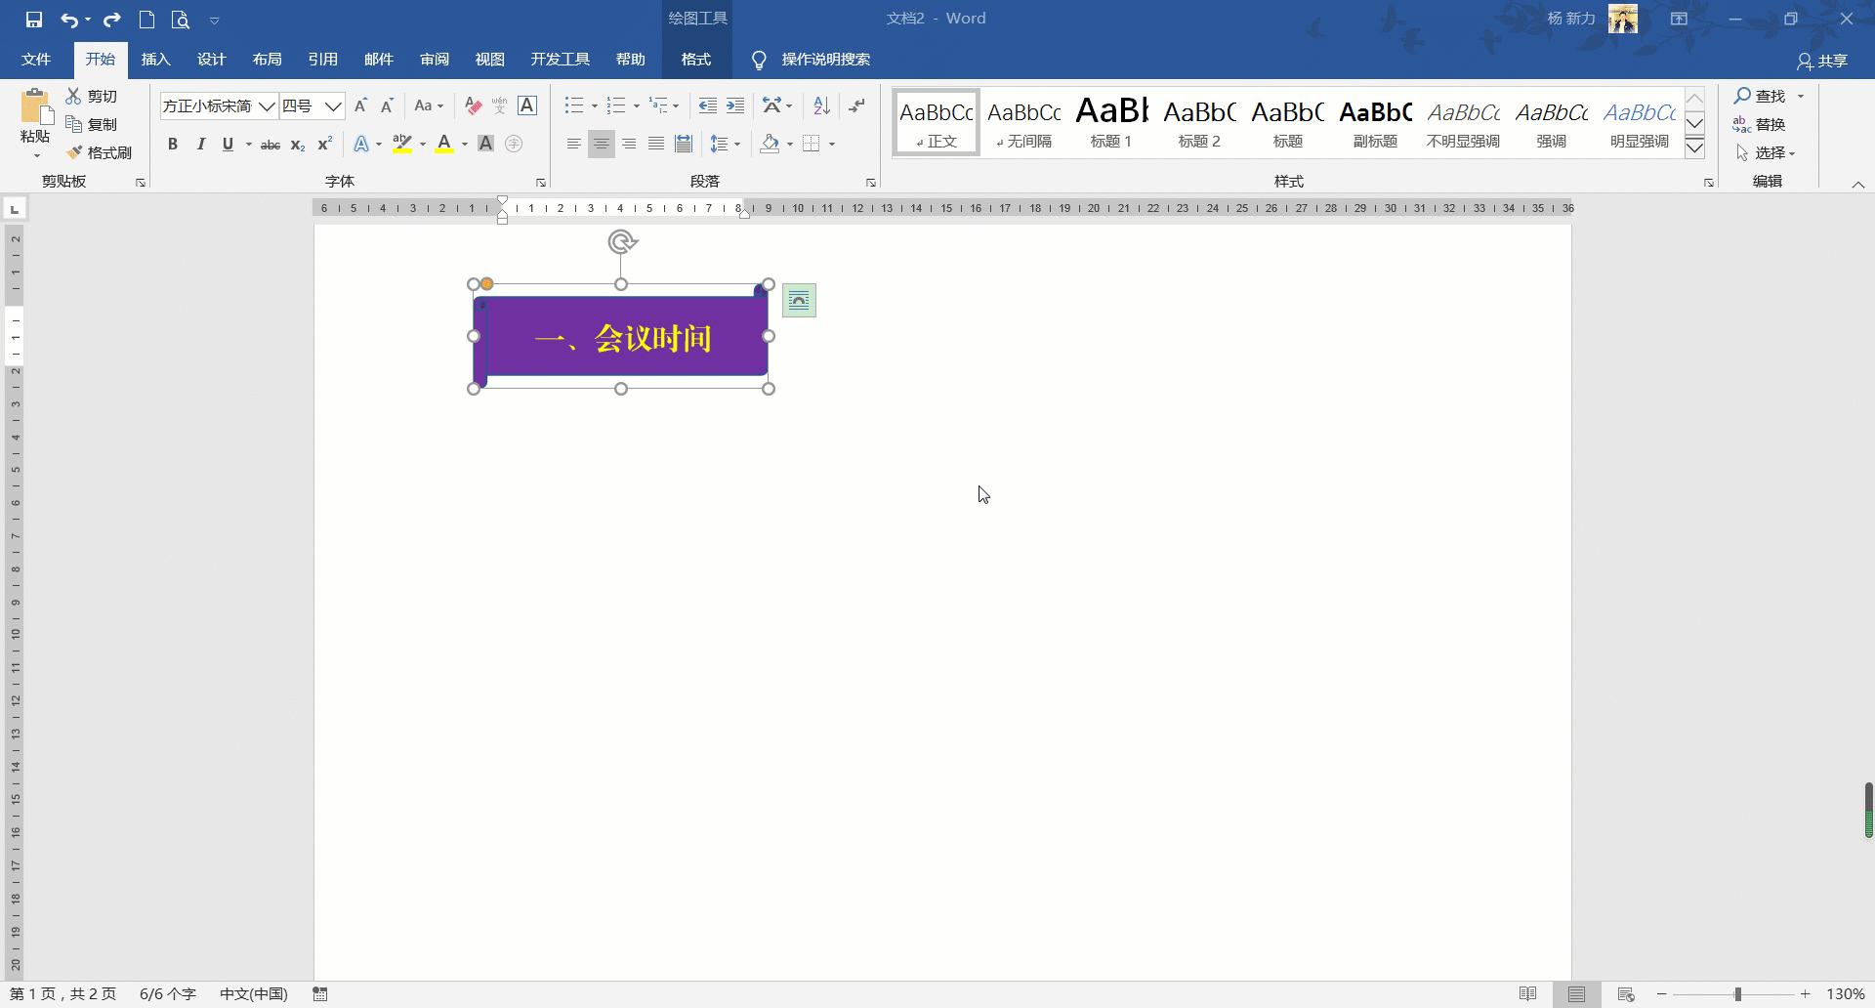The image size is (1875, 1008).
Task: Click the zoom slider handle in status bar
Action: [x=1737, y=994]
